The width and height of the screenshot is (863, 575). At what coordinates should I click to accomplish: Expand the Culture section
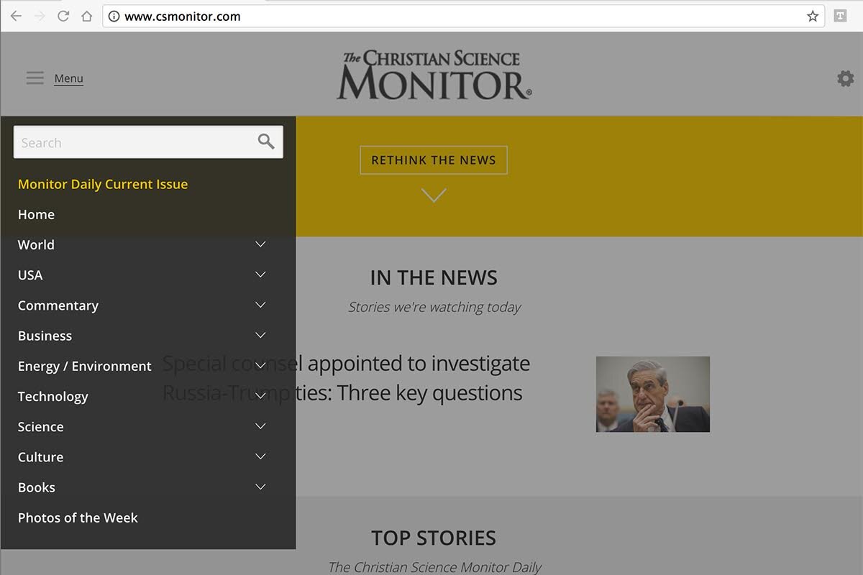click(261, 456)
